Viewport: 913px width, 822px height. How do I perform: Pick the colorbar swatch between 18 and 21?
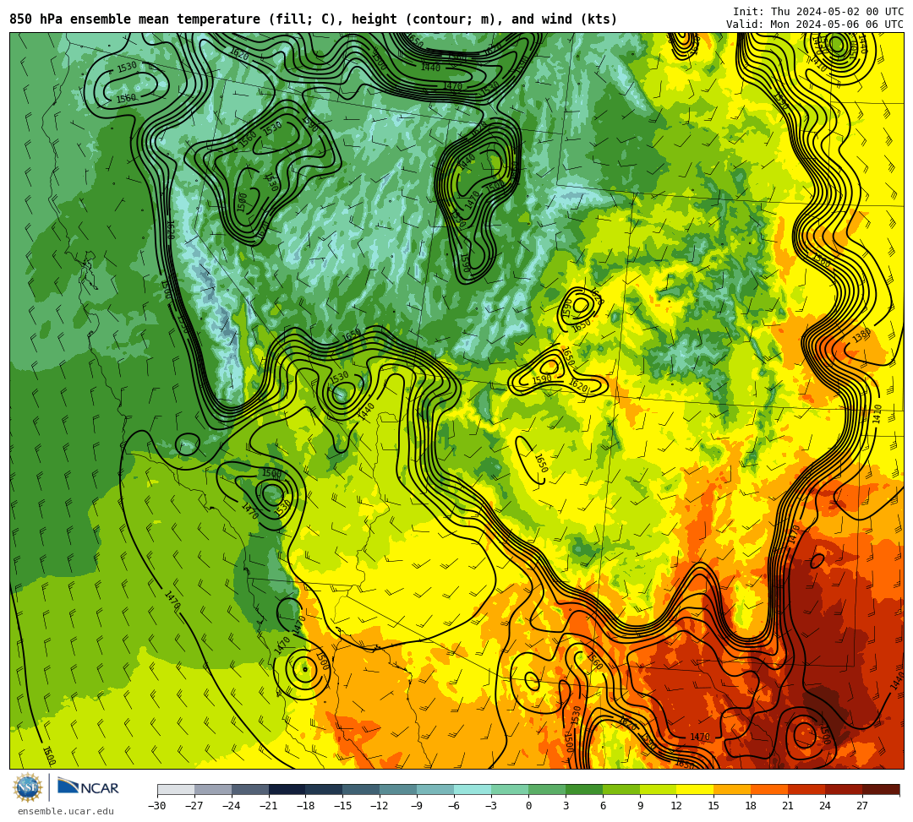coord(770,789)
